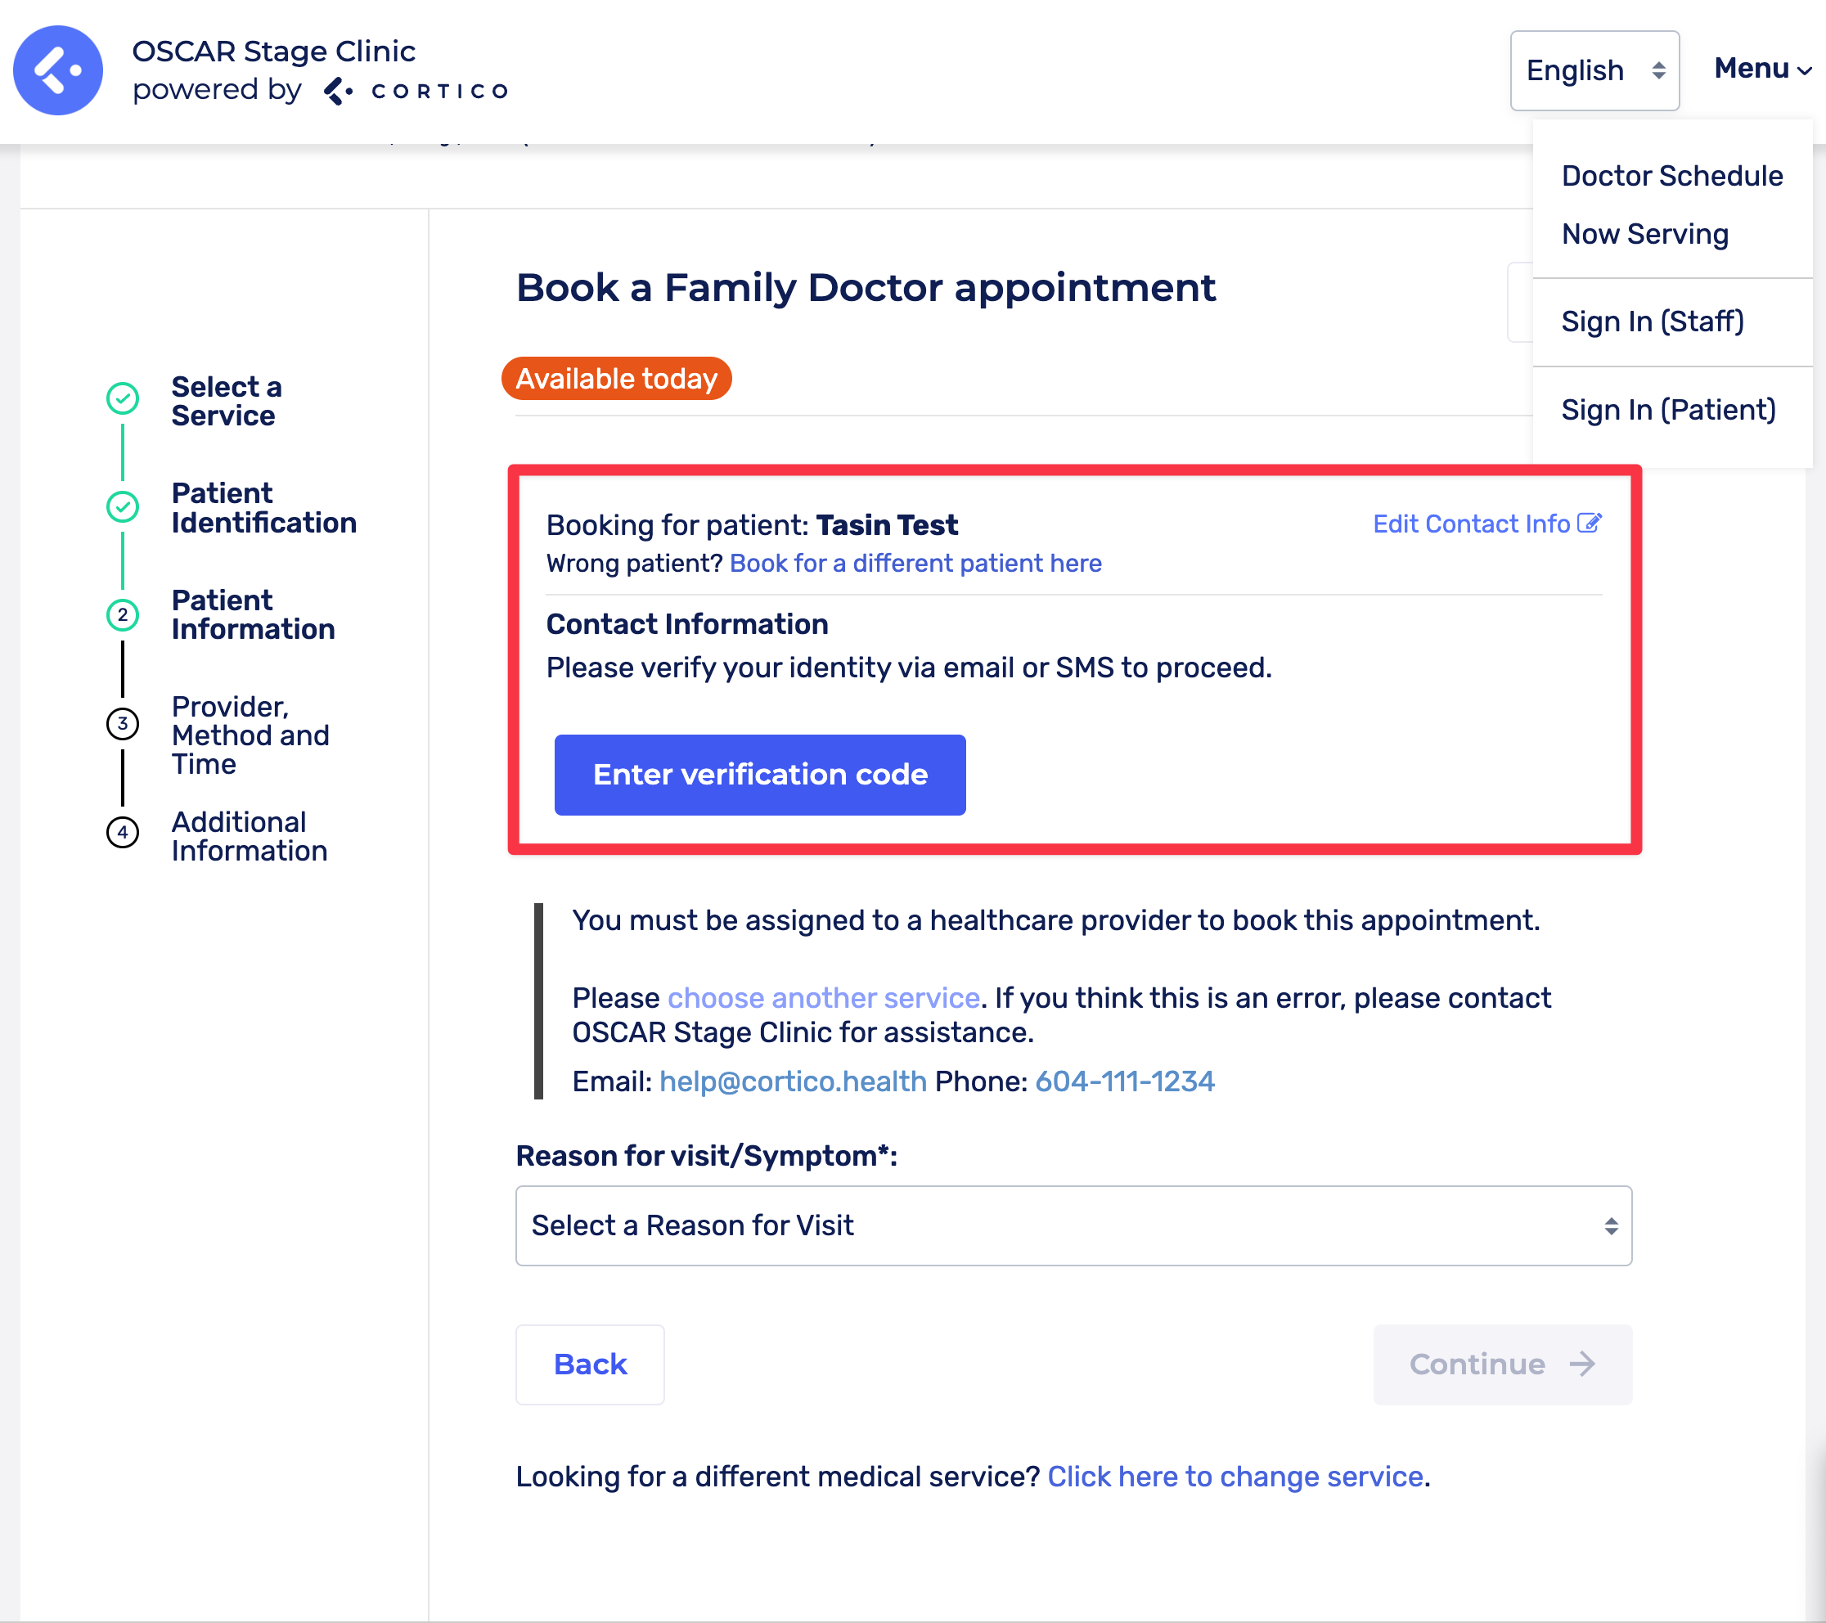Click the Cortico brand logo icon
1826x1623 pixels.
pyautogui.click(x=338, y=91)
